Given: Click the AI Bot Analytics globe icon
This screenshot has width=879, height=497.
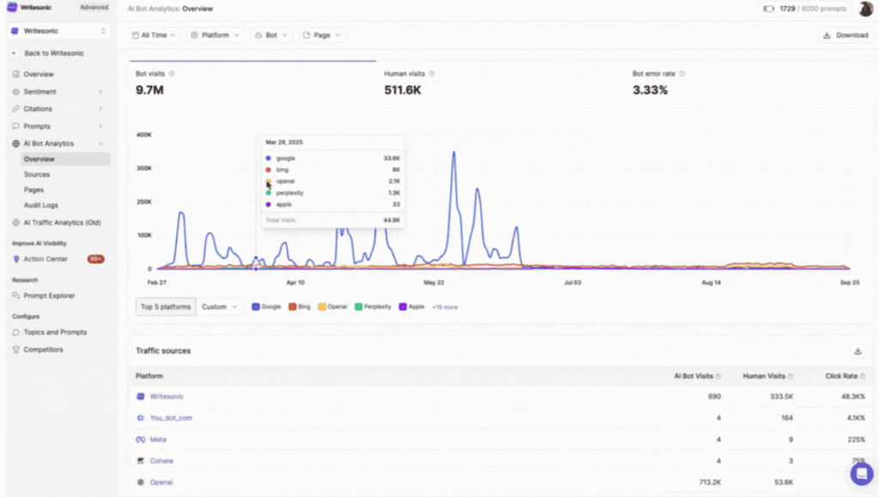Looking at the screenshot, I should coord(15,143).
